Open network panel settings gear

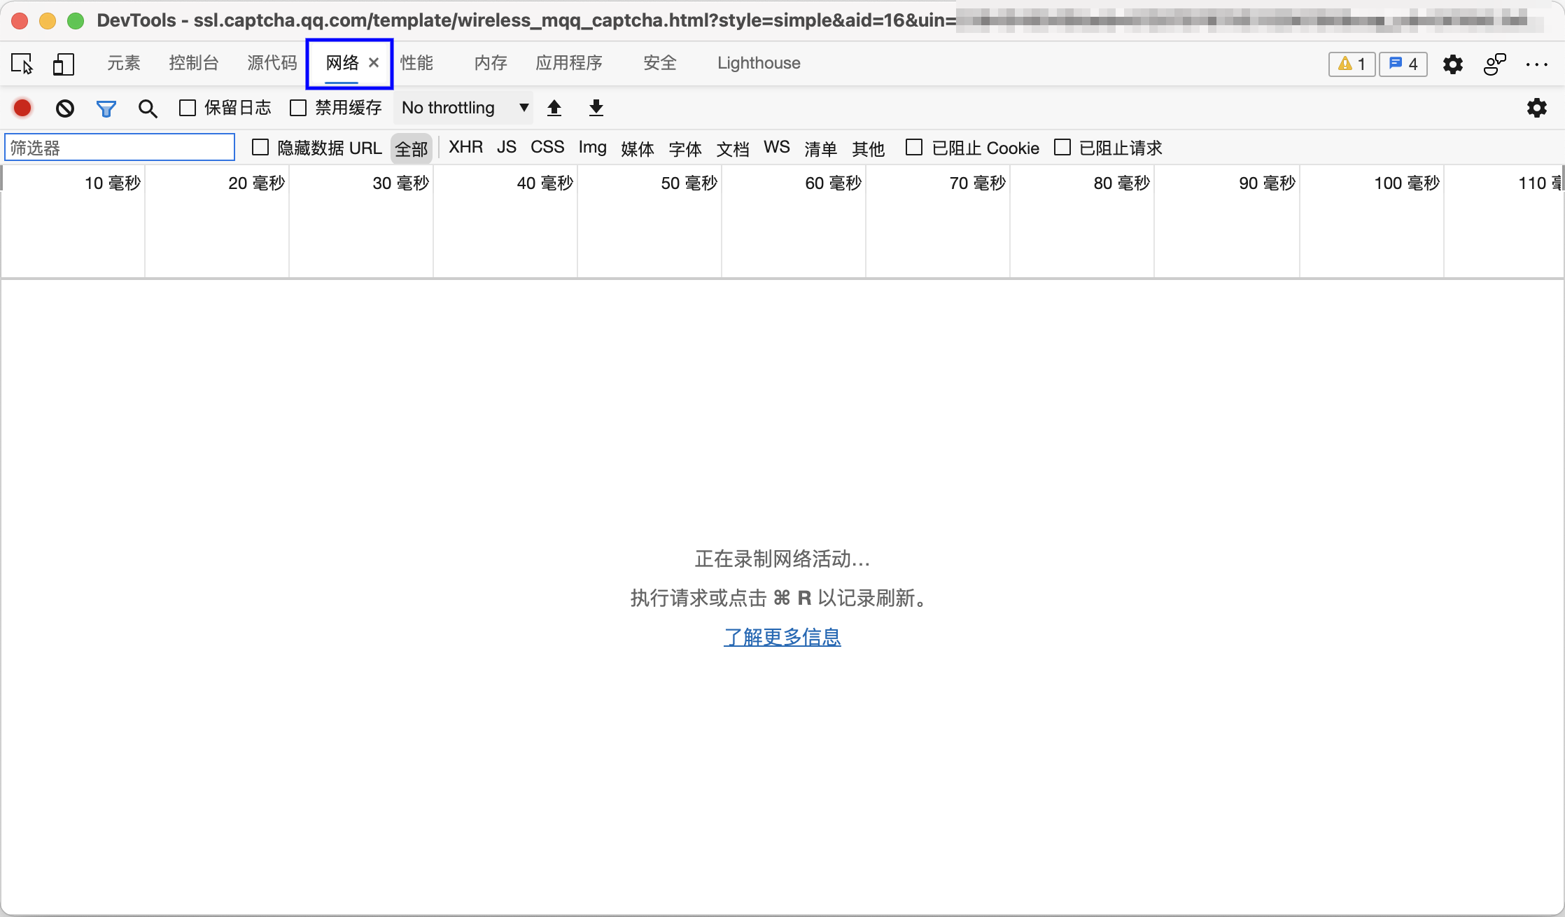click(1536, 108)
